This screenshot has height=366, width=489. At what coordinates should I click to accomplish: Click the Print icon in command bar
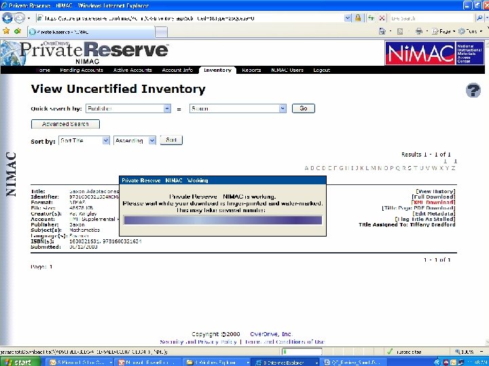419,31
